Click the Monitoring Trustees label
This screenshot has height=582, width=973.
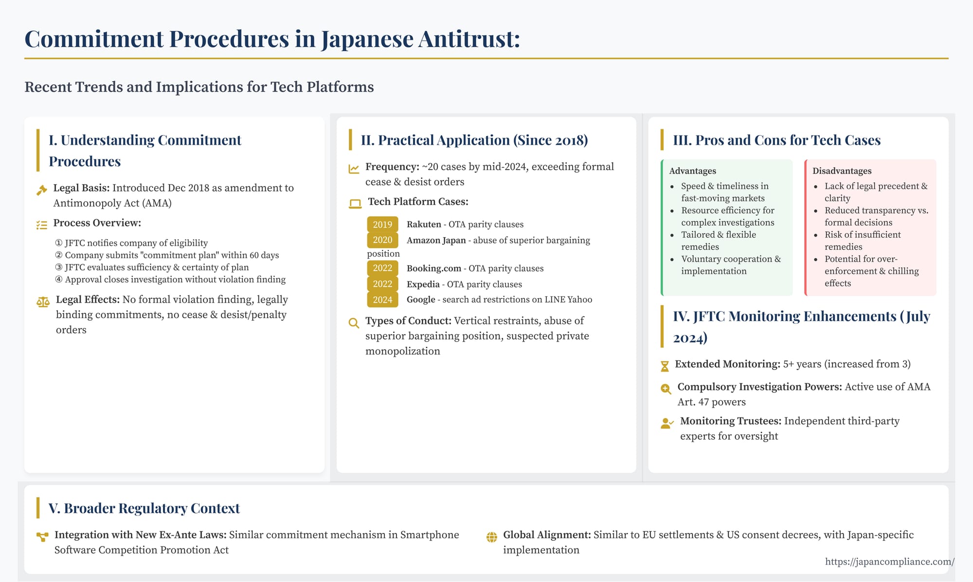click(731, 421)
